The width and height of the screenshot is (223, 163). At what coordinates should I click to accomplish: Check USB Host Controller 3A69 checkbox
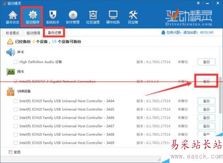(x=16, y=143)
